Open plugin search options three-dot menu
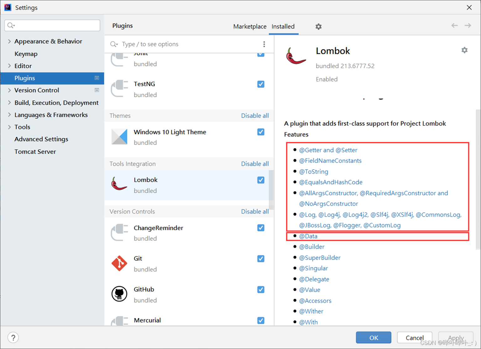 click(264, 44)
